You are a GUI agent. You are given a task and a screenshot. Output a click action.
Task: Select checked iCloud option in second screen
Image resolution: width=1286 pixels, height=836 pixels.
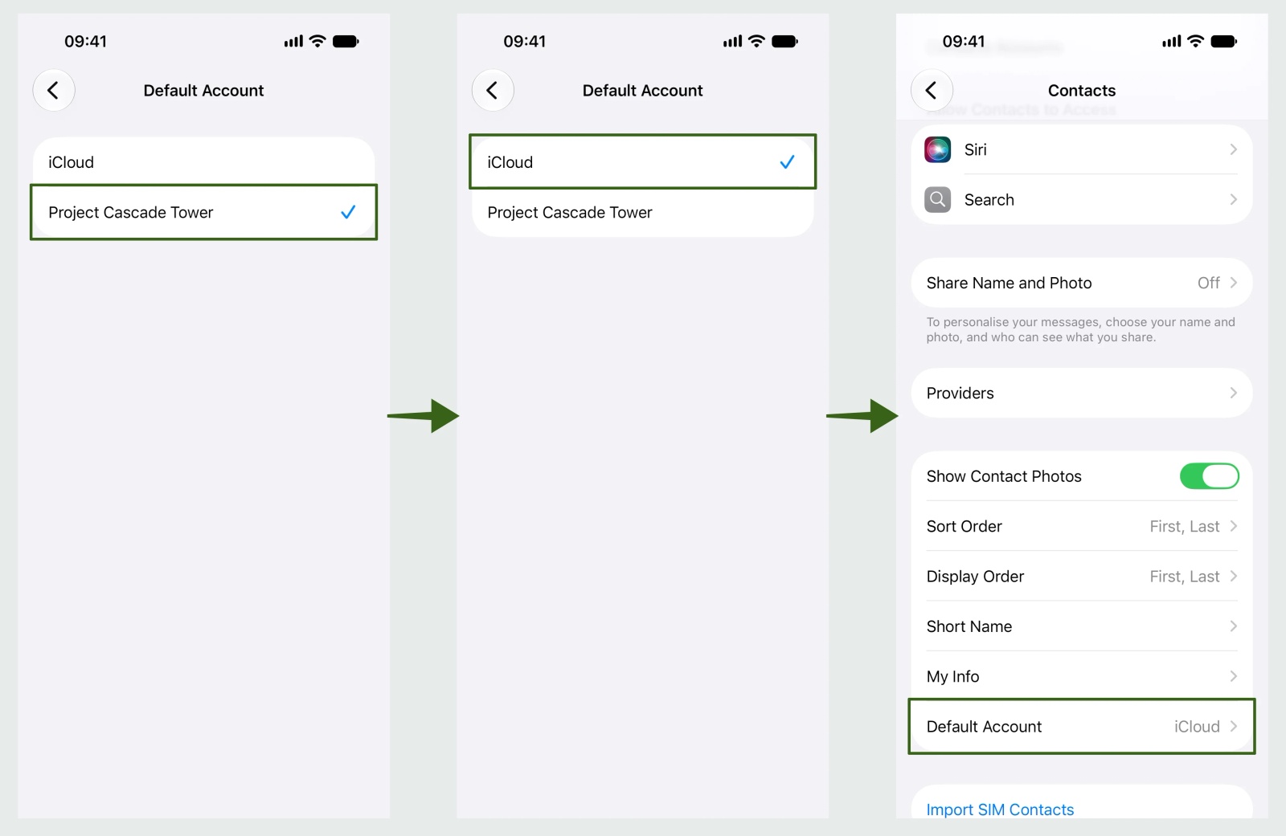(x=642, y=161)
